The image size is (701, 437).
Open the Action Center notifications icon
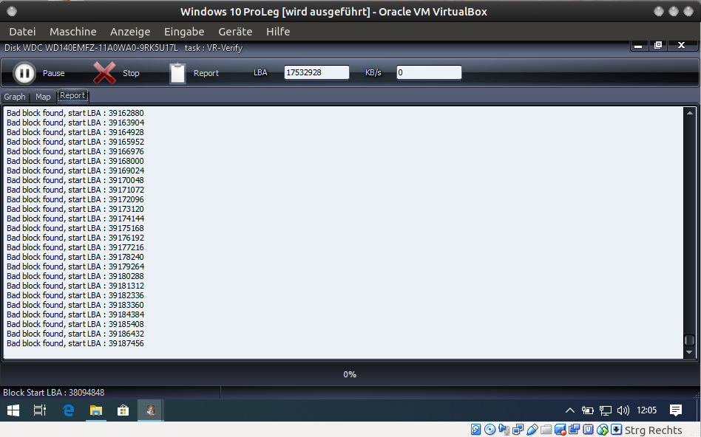[676, 410]
